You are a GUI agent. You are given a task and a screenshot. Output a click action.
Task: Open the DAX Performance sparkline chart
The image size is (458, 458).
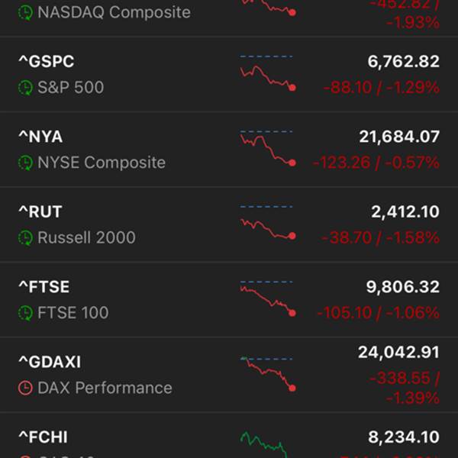[x=267, y=374]
